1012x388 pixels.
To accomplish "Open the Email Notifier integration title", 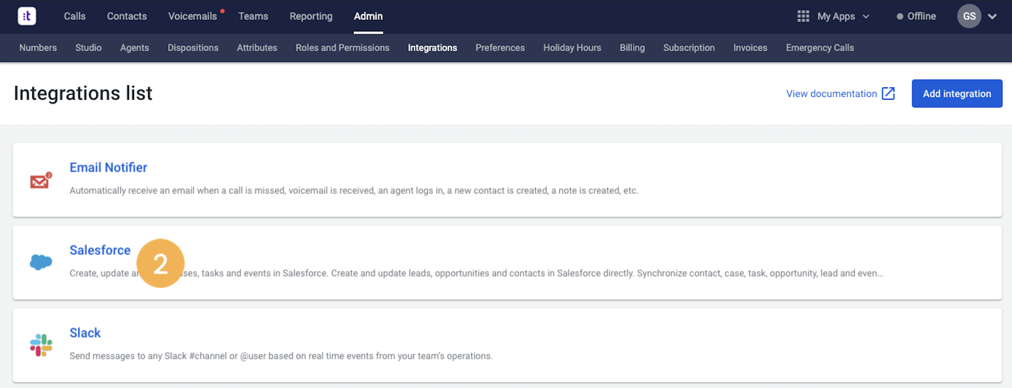I will [108, 168].
